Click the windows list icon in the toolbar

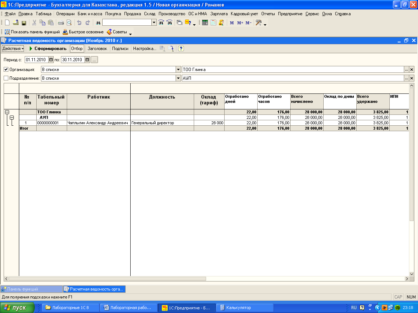click(179, 22)
